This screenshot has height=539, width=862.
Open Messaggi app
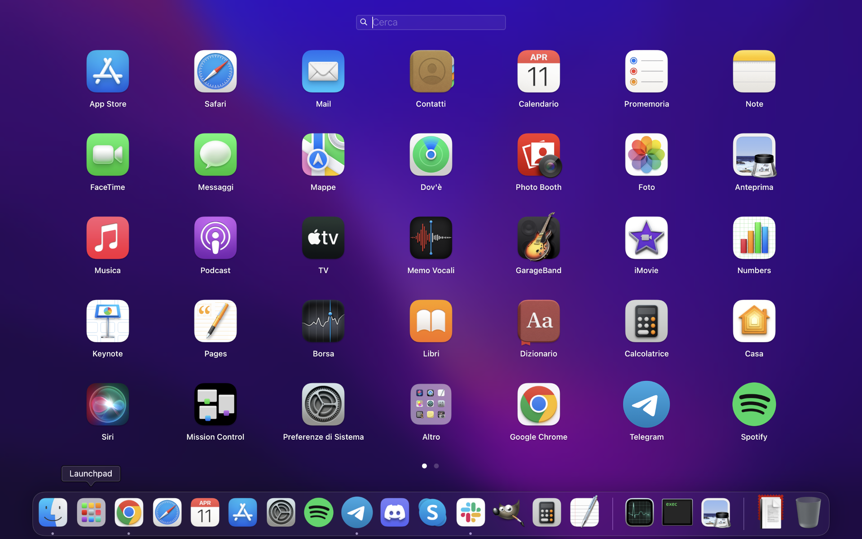215,155
